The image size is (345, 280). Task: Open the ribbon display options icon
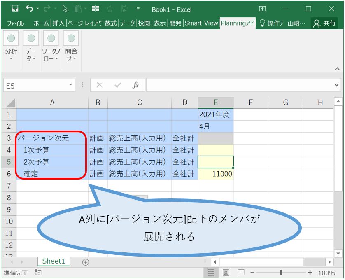pos(262,9)
